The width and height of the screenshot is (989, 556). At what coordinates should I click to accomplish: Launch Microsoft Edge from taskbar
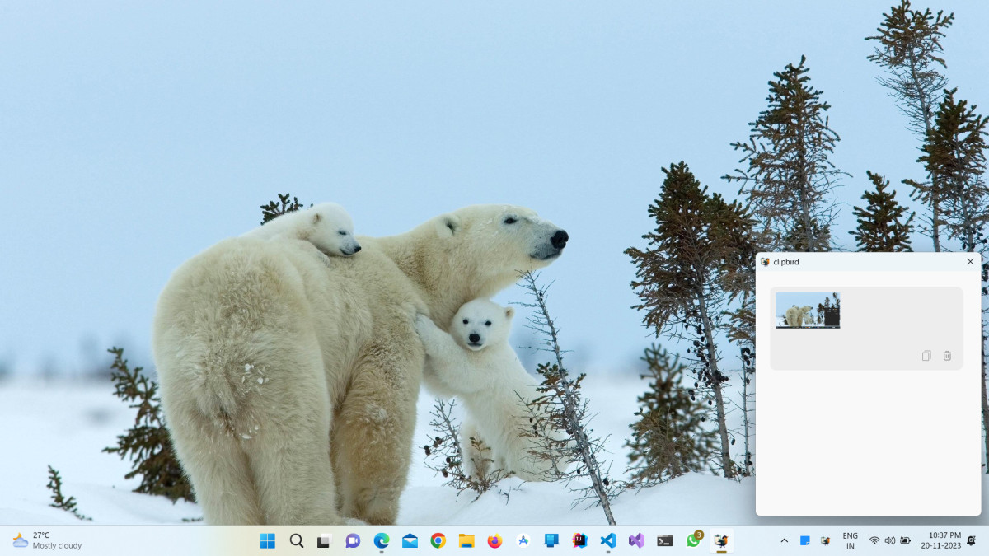pos(382,540)
